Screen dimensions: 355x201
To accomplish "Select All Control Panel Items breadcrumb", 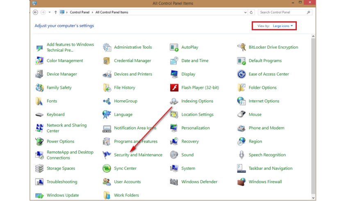I will (x=112, y=12).
